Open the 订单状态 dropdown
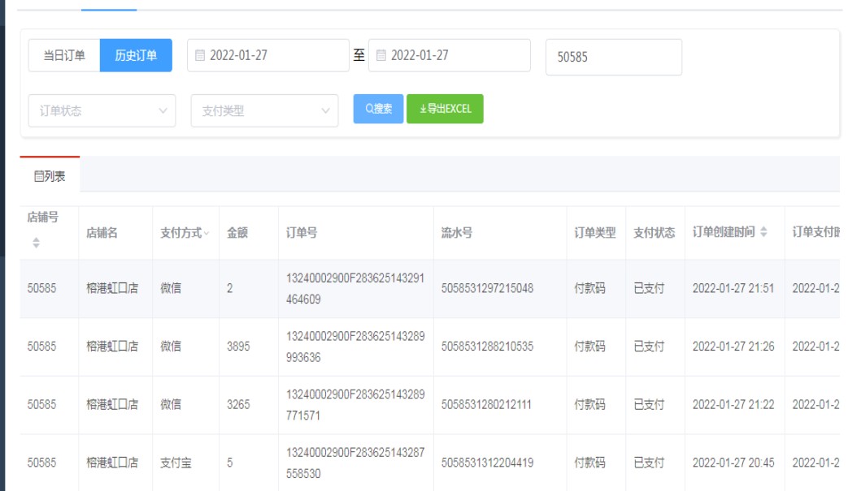 102,111
